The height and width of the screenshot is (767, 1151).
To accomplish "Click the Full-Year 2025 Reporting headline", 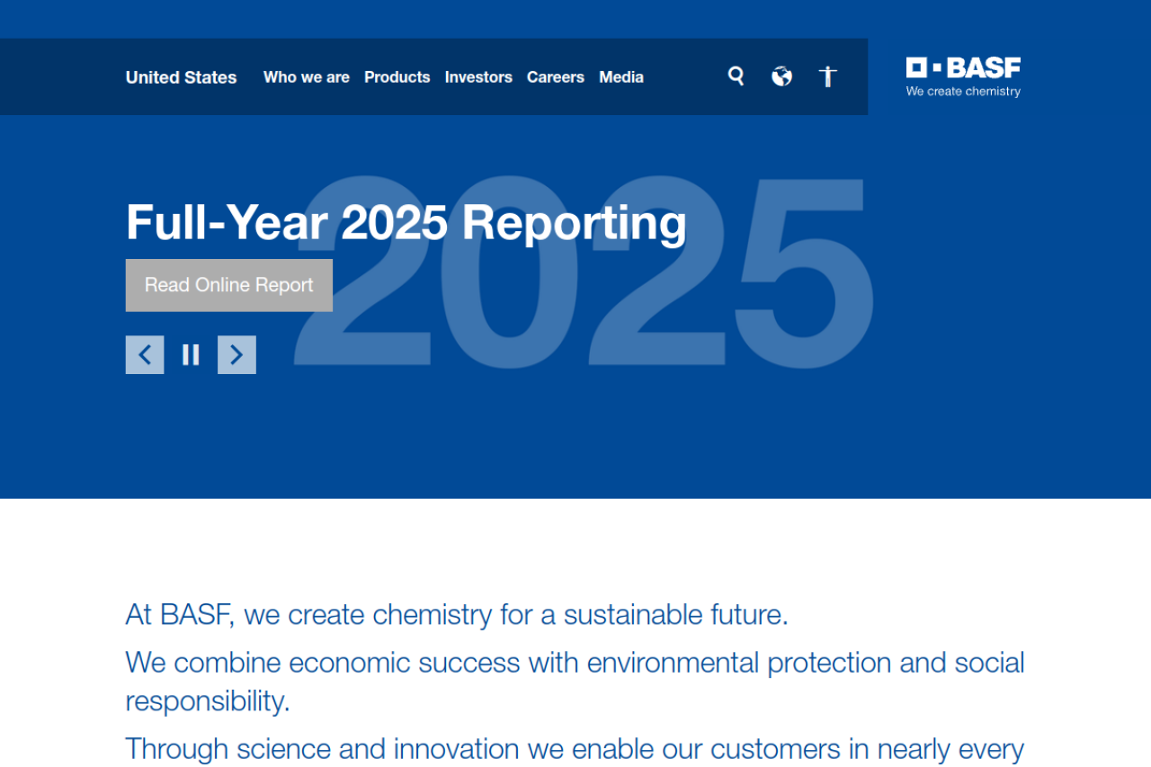I will coord(406,222).
